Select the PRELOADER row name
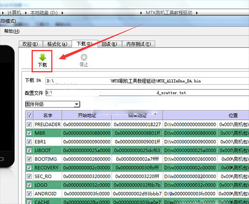The image size is (249, 204). tap(47, 124)
